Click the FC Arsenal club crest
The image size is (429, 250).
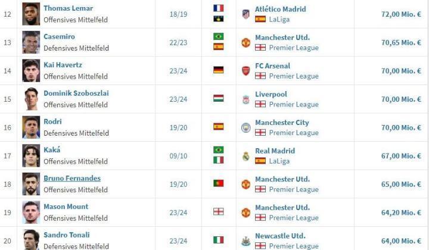pyautogui.click(x=245, y=71)
